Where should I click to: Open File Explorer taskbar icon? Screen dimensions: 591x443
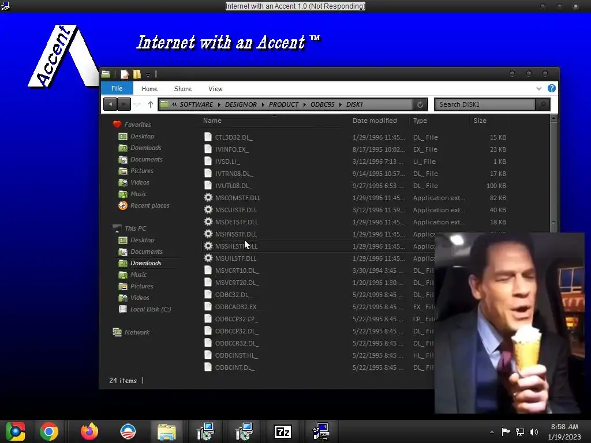coord(167,431)
